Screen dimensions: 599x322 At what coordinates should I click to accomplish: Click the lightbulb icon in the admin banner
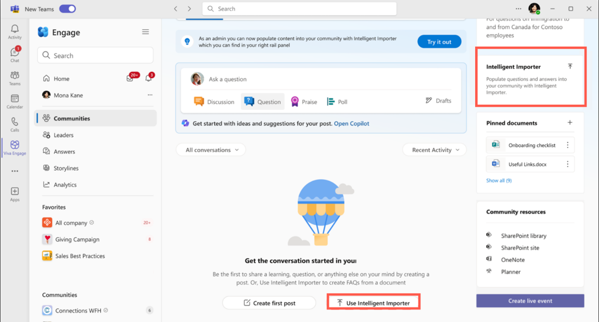(x=187, y=41)
